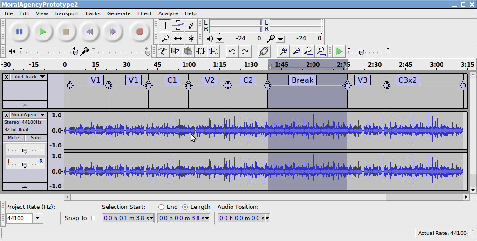Click the Undo arrow icon
This screenshot has height=241, width=477.
pyautogui.click(x=232, y=51)
